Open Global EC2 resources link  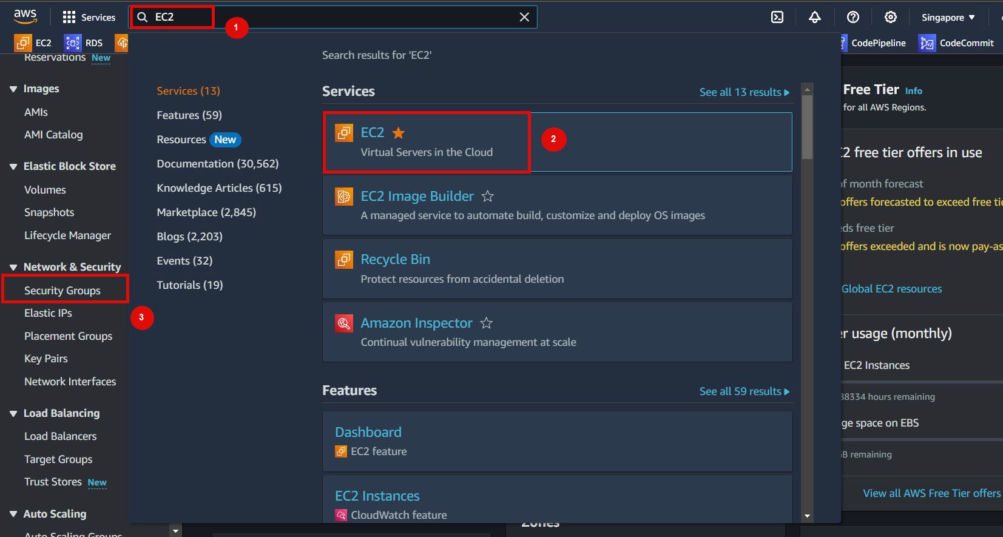(x=891, y=289)
